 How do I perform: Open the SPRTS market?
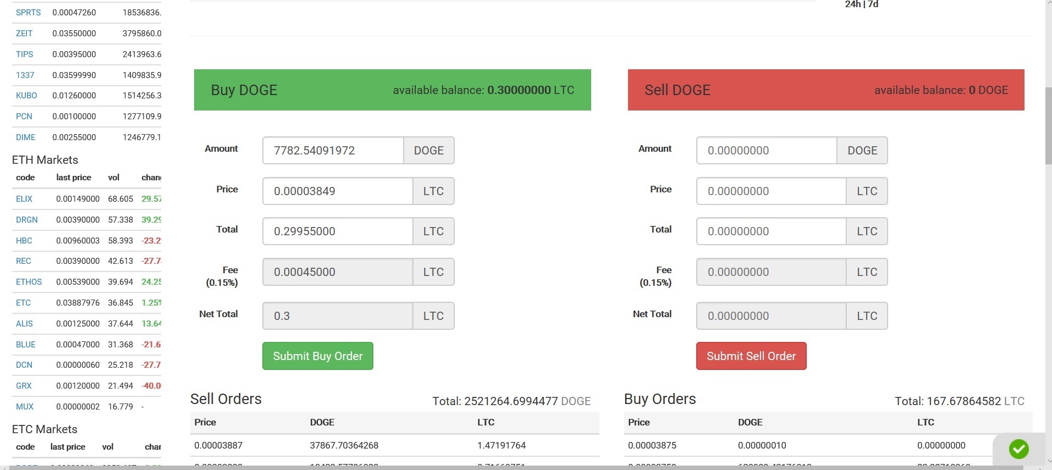28,12
